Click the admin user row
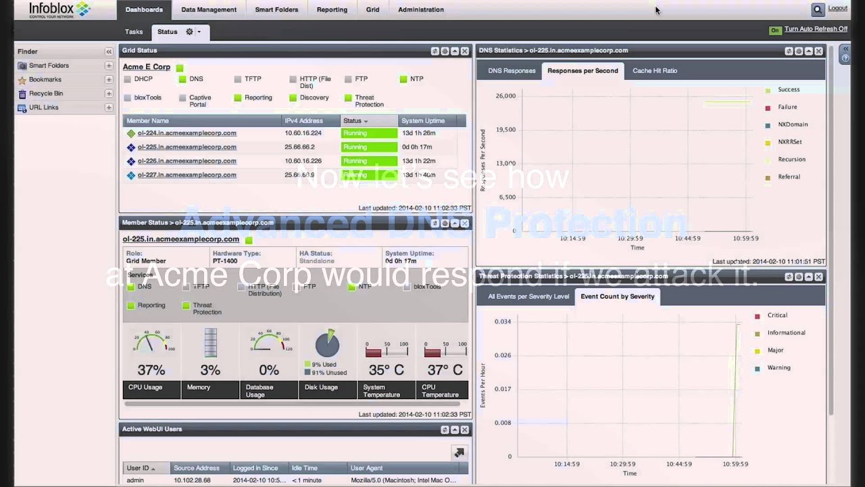 tap(294, 480)
